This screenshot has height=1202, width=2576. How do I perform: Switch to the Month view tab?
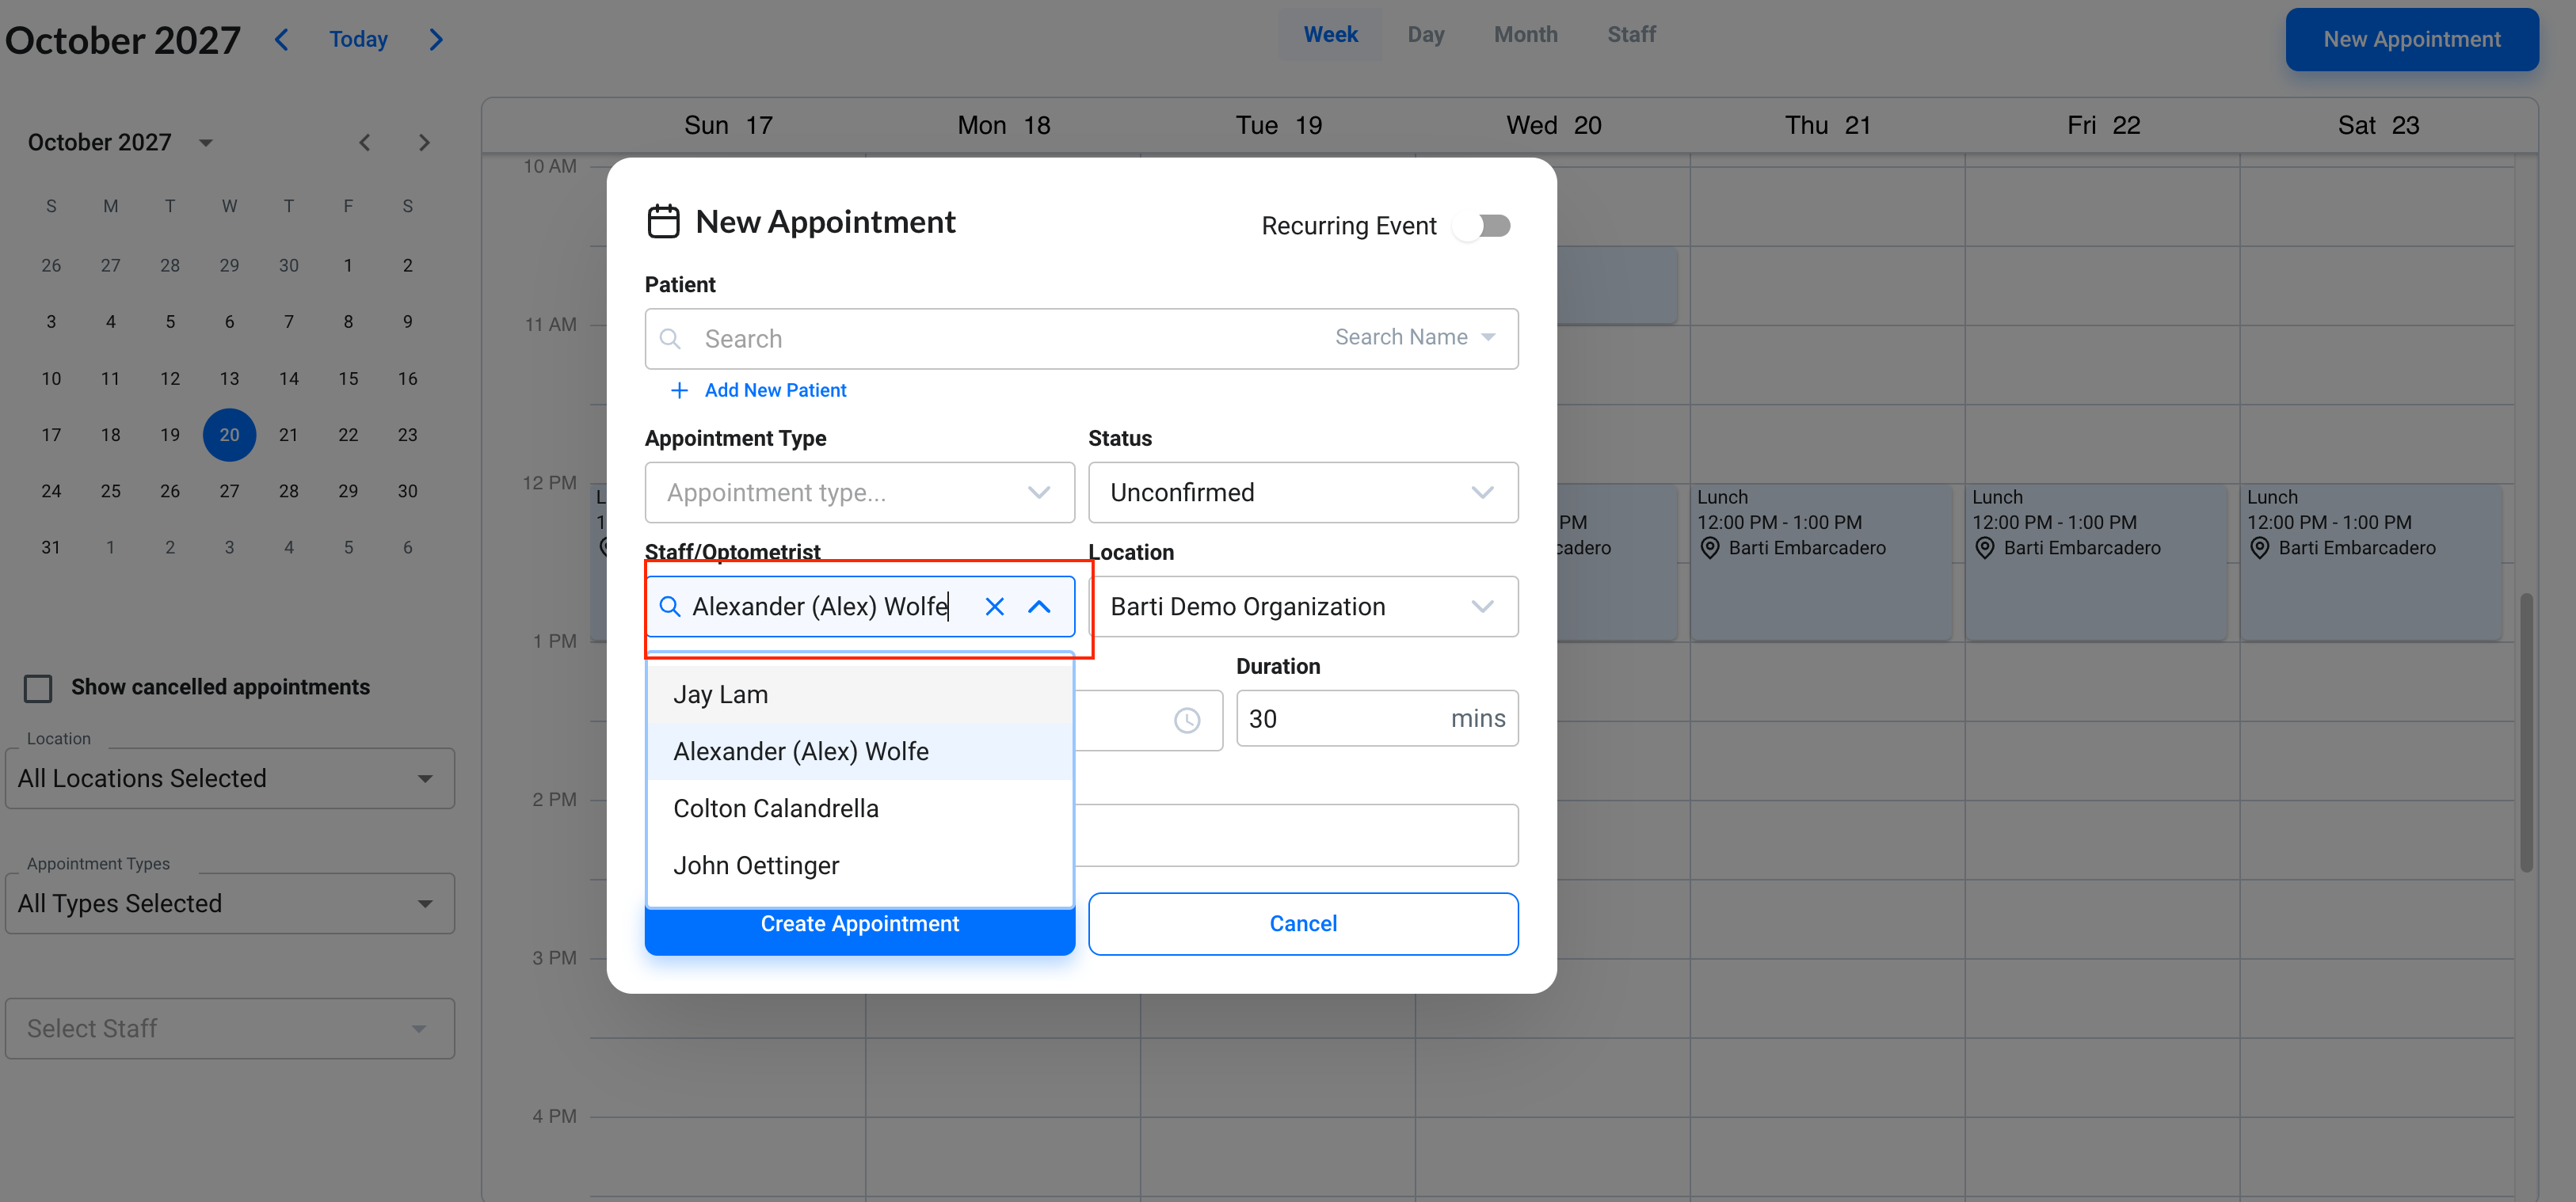click(1525, 35)
